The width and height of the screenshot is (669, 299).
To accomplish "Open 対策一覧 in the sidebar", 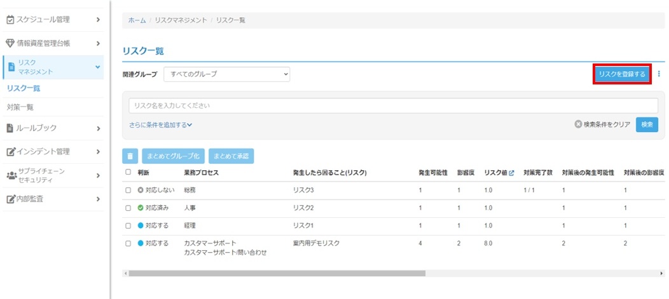I will pos(20,107).
